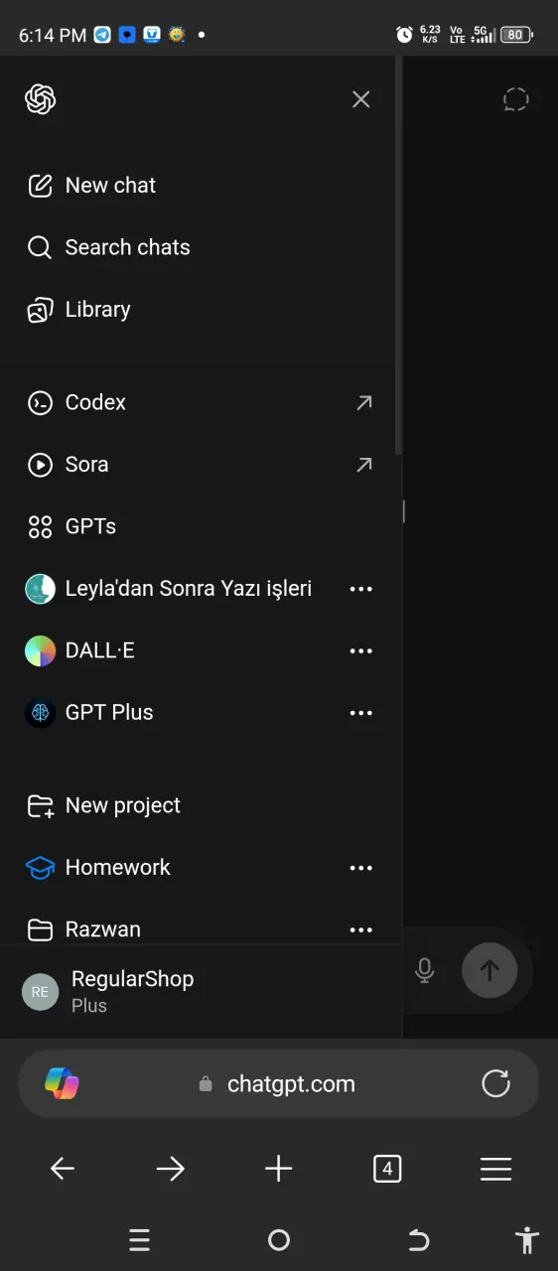Show options for the Razwan project
Image resolution: width=558 pixels, height=1271 pixels.
361,930
